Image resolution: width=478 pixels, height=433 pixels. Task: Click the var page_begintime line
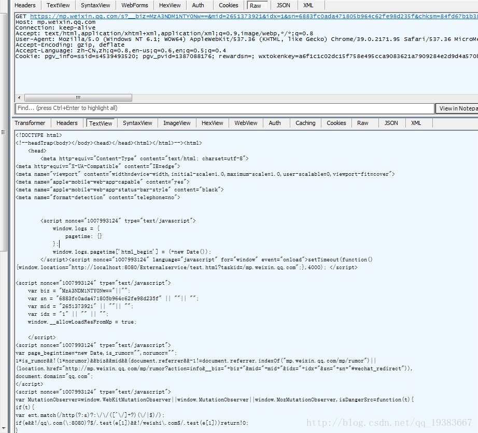96,353
